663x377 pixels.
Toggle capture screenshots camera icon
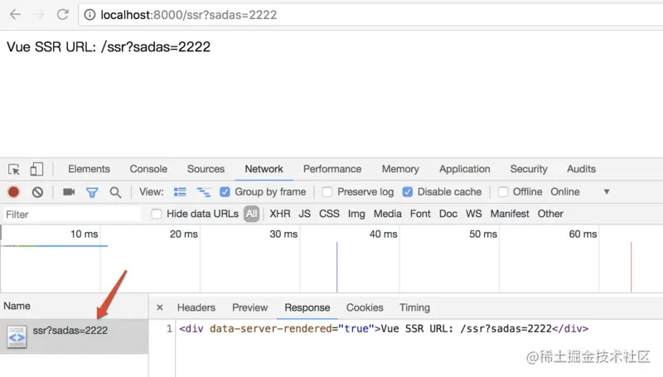tap(69, 192)
